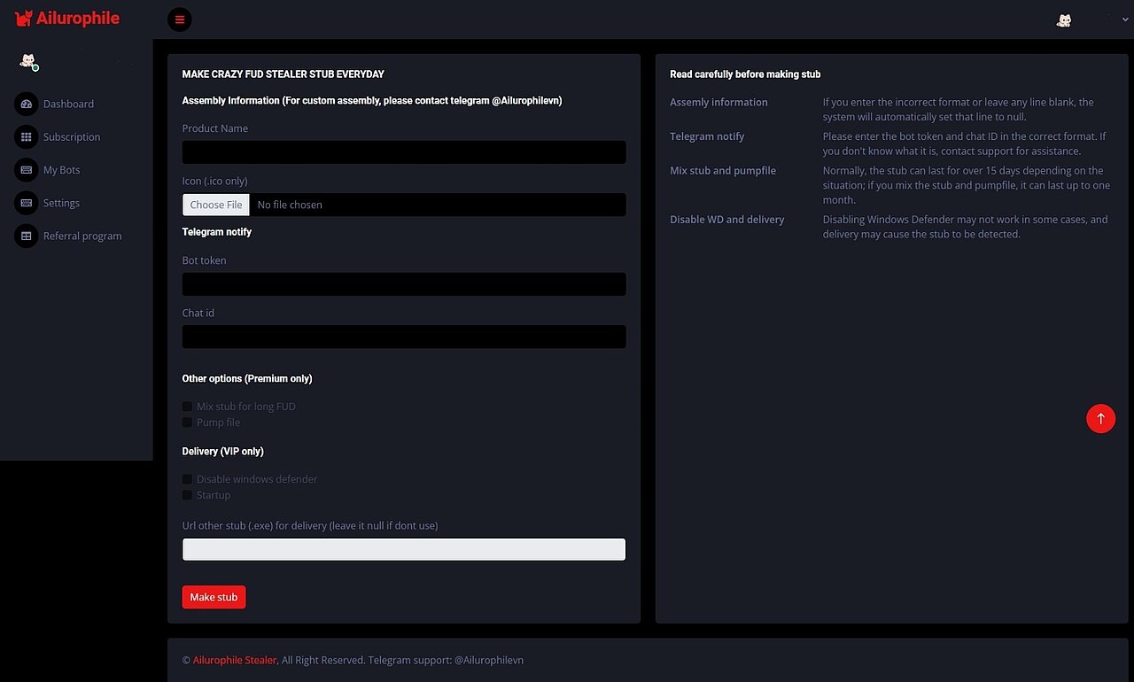The image size is (1134, 682).
Task: Click the sidebar user avatar
Action: [28, 61]
